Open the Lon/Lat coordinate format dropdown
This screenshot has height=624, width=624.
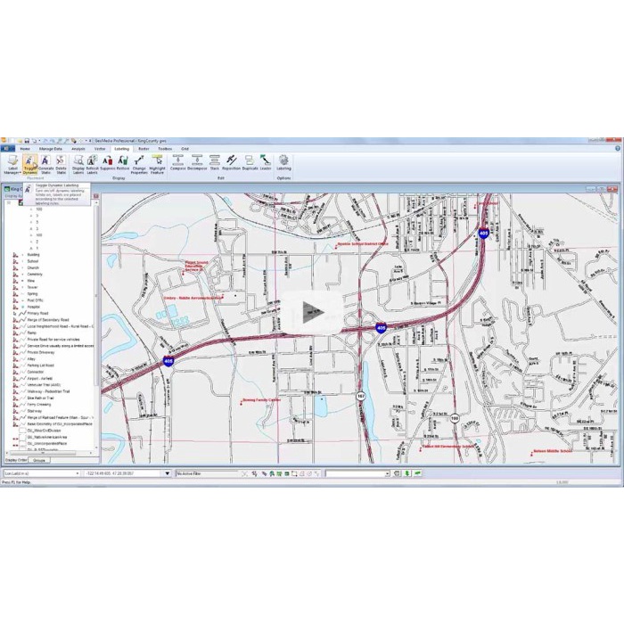click(x=78, y=473)
